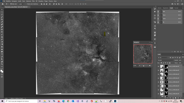184x103 pixels.
Task: Open the Properties panel icon in dock
Action: (x=155, y=15)
